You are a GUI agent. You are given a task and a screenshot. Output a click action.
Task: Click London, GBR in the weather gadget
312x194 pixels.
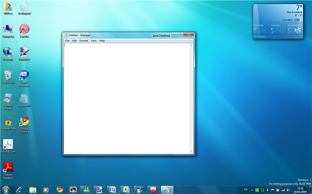(x=291, y=20)
